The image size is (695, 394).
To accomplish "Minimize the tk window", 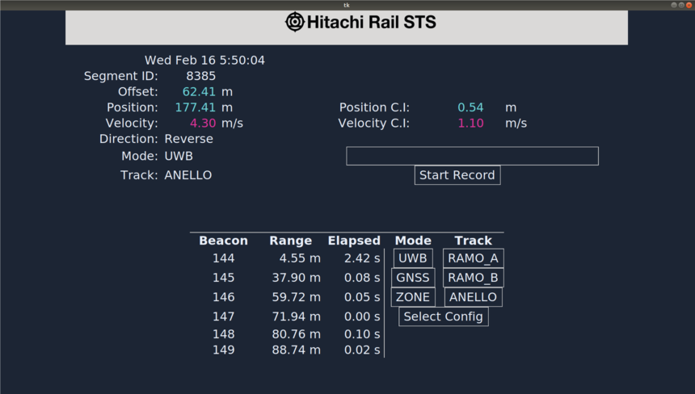I will click(674, 5).
